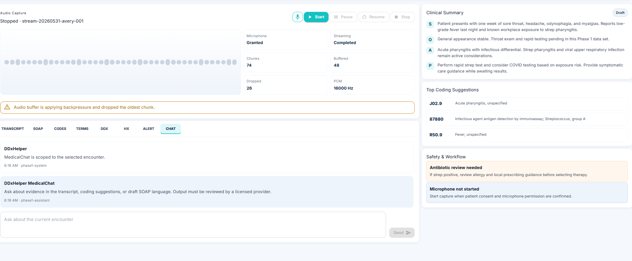This screenshot has width=632, height=261.
Task: Select the 87880 antigen detection code row
Action: click(527, 119)
